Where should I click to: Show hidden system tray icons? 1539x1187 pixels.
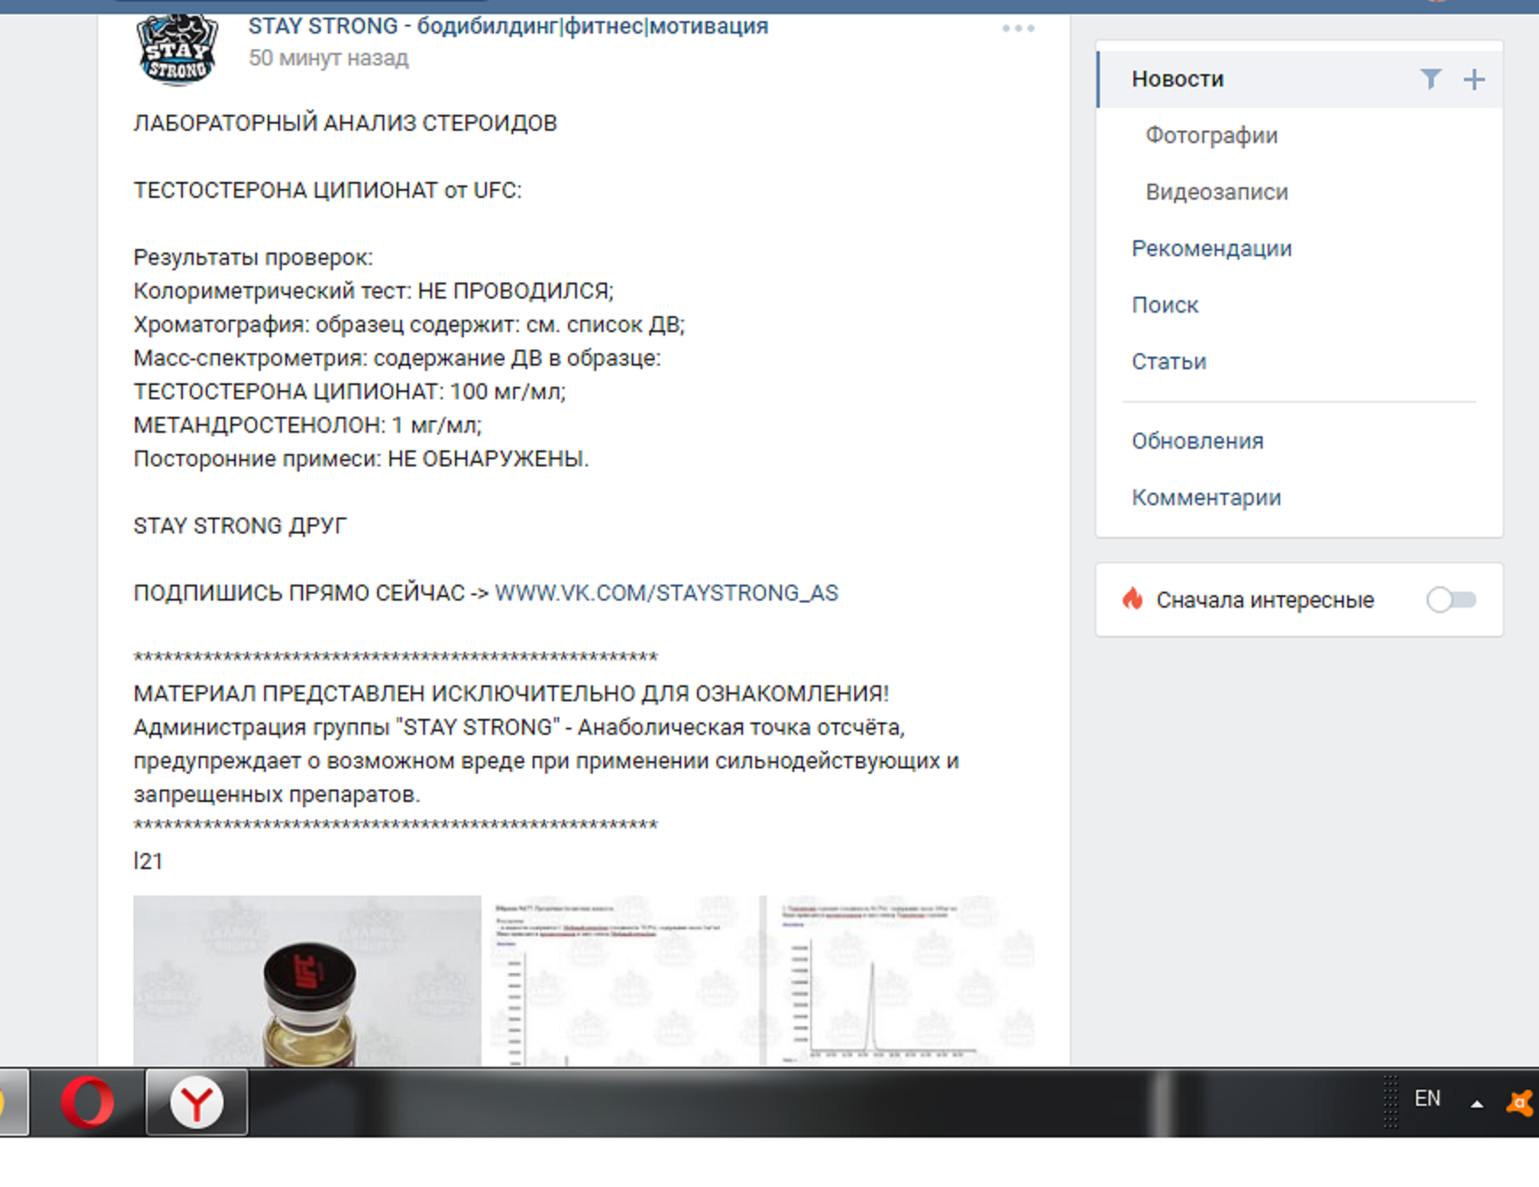click(1476, 1103)
